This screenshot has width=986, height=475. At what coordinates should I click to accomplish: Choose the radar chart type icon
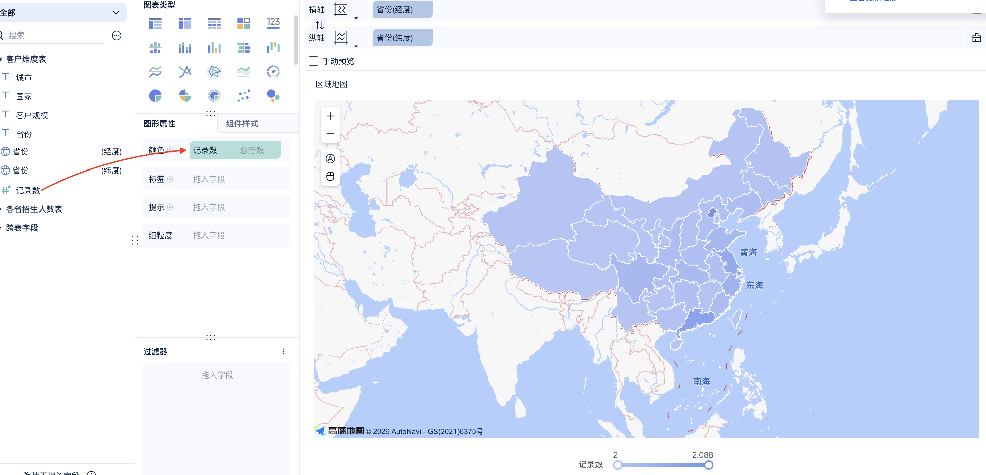click(214, 72)
